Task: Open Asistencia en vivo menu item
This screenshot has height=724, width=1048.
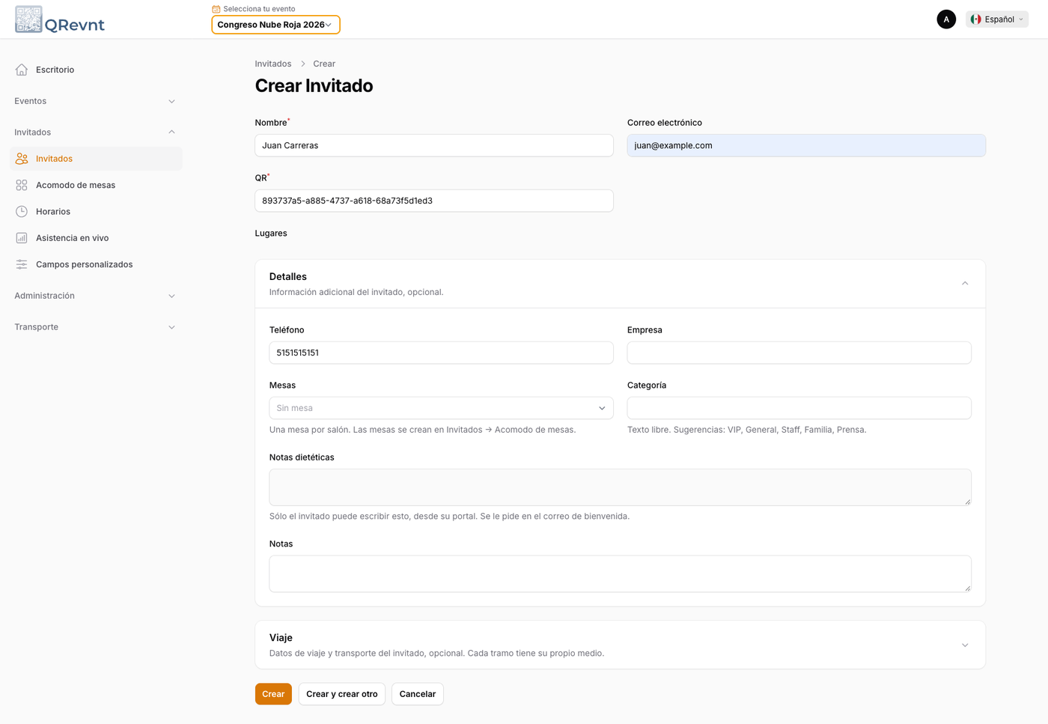Action: [97, 238]
